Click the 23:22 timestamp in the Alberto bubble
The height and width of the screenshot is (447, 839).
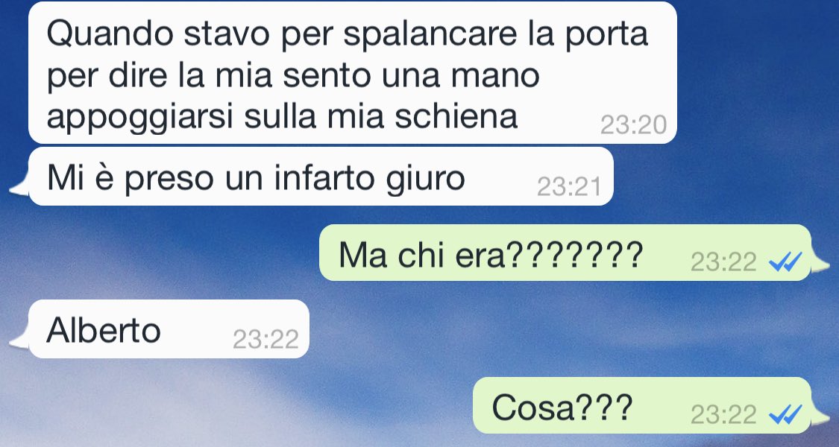265,340
